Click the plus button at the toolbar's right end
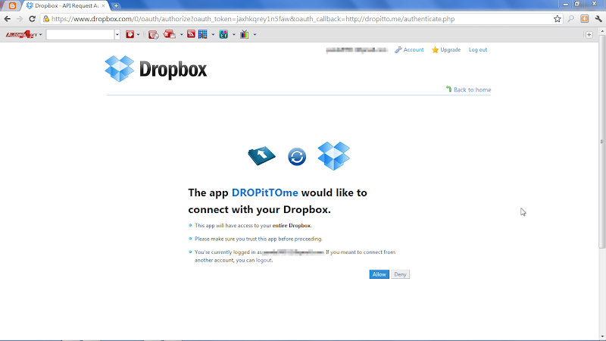 point(589,34)
